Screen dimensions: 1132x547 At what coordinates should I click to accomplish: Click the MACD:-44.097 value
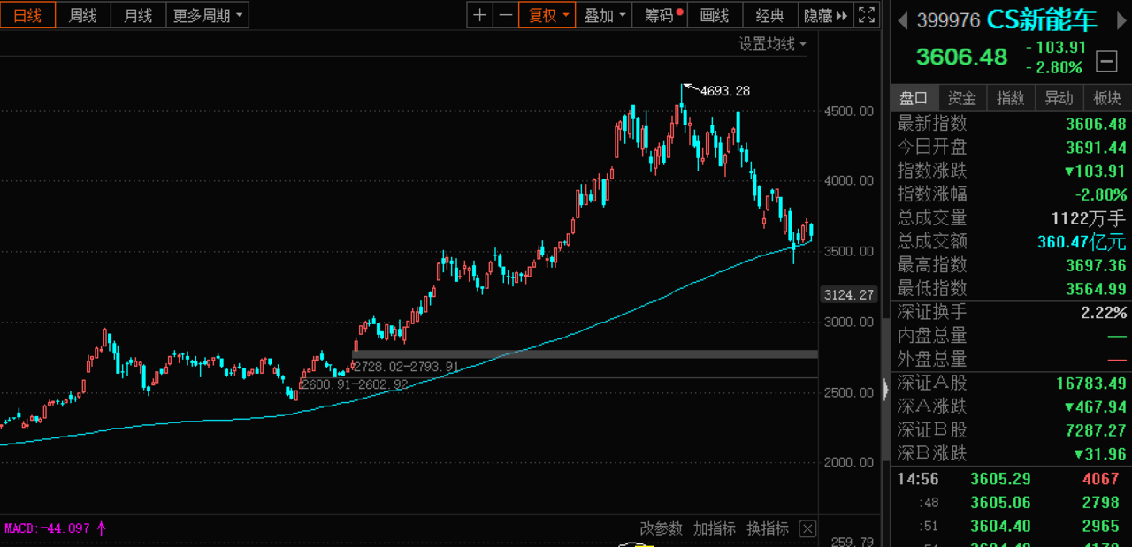(48, 528)
